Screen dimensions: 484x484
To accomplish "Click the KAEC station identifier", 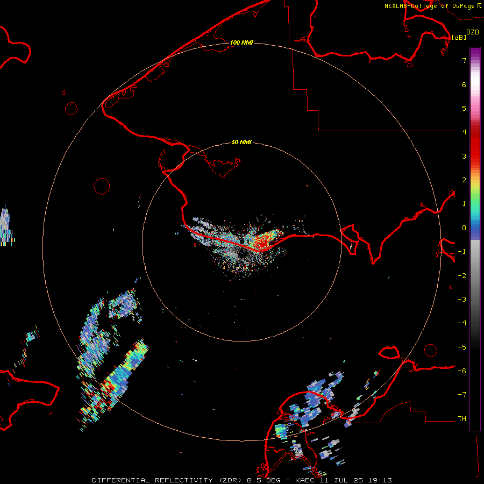I will click(305, 480).
